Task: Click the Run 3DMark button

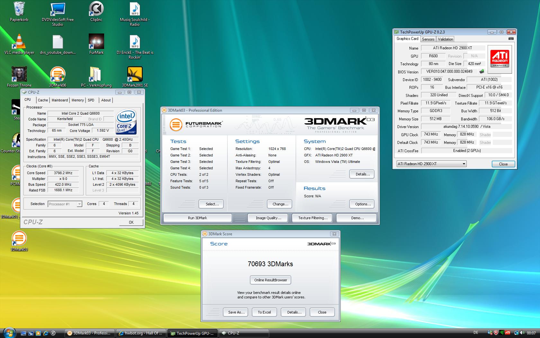Action: (197, 218)
